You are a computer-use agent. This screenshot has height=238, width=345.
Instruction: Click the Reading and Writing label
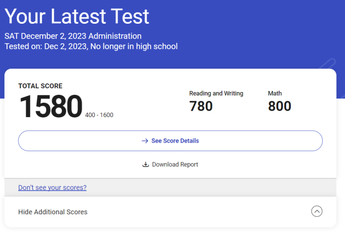click(x=216, y=93)
